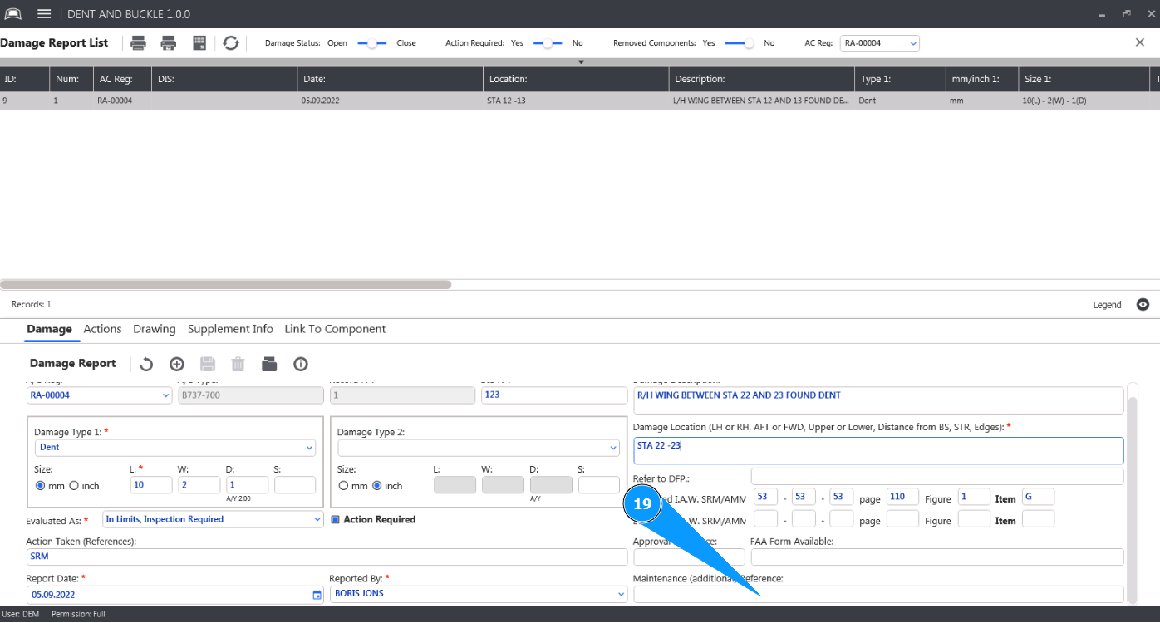Screen dimensions: 1160x623
Task: Click the refresh icon in Damage Report List toolbar
Action: pyautogui.click(x=231, y=43)
